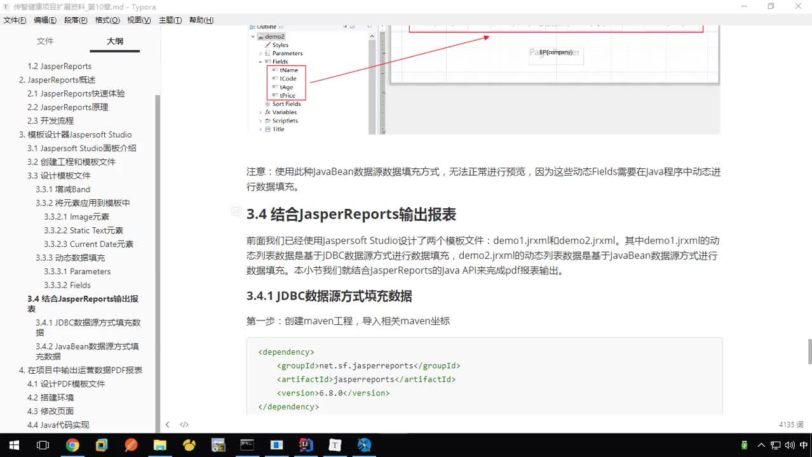Go to outline heading 3. 模板设计器Jaspersoft Studio
The height and width of the screenshot is (457, 812).
pyautogui.click(x=75, y=135)
